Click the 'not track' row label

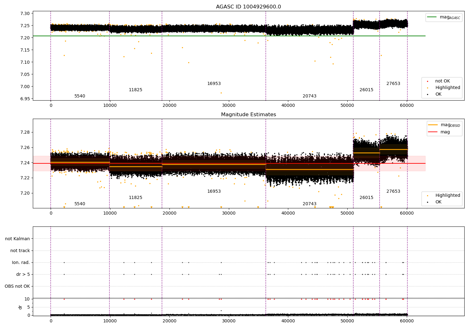pyautogui.click(x=20, y=251)
